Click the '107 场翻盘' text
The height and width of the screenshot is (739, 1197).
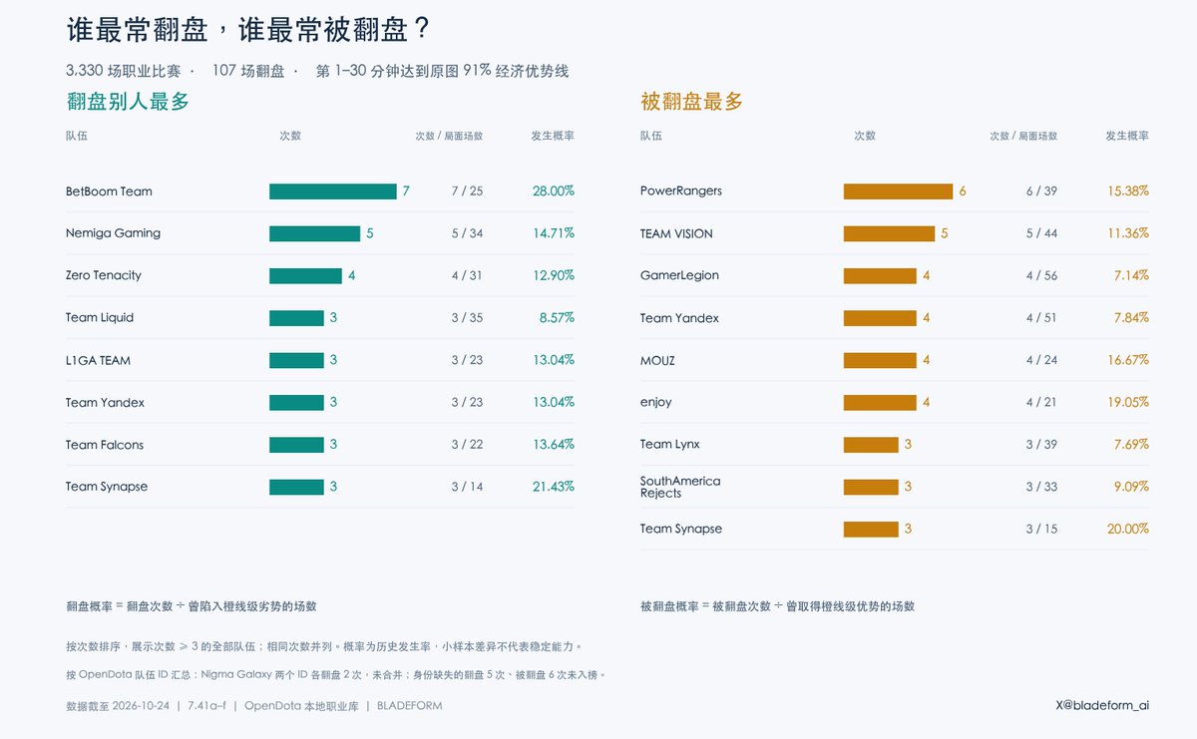point(248,71)
